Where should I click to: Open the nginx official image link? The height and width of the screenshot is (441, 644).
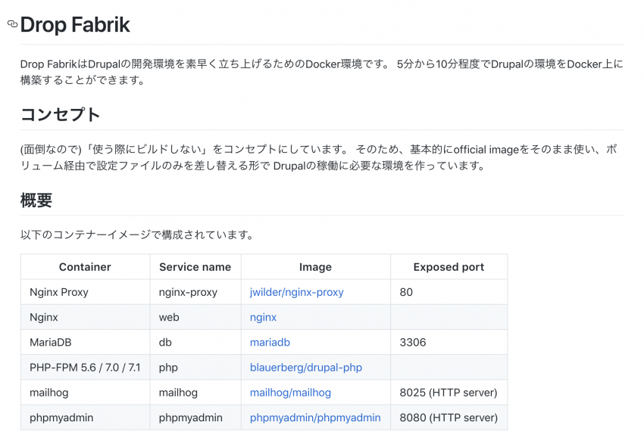[x=262, y=317]
